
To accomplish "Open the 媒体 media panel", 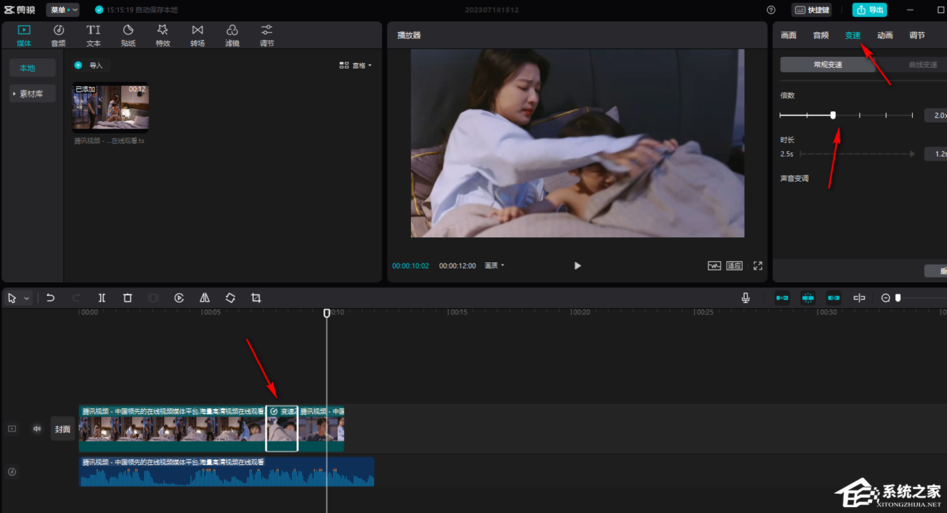I will [x=24, y=35].
